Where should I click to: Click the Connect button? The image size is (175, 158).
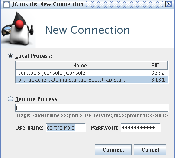(x=113, y=150)
